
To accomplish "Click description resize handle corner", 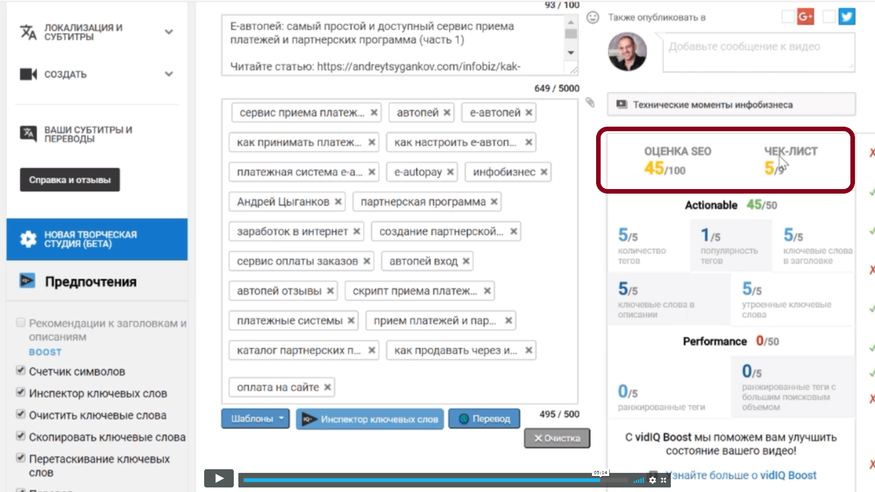I will (573, 70).
